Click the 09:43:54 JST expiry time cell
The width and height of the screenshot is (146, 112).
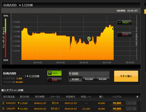click(x=71, y=109)
